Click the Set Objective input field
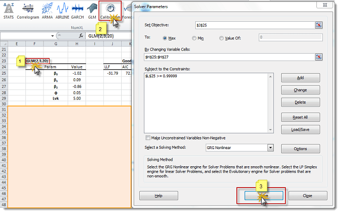The image size is (340, 213). pyautogui.click(x=255, y=25)
